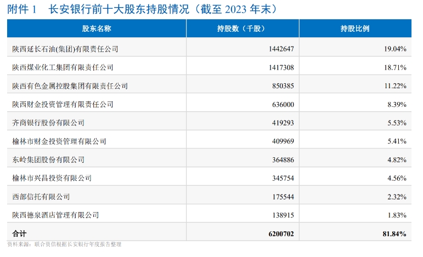Viewport: 423px width, 257px height.
Task: Click the percentage 5.41%
Action: [x=397, y=141]
